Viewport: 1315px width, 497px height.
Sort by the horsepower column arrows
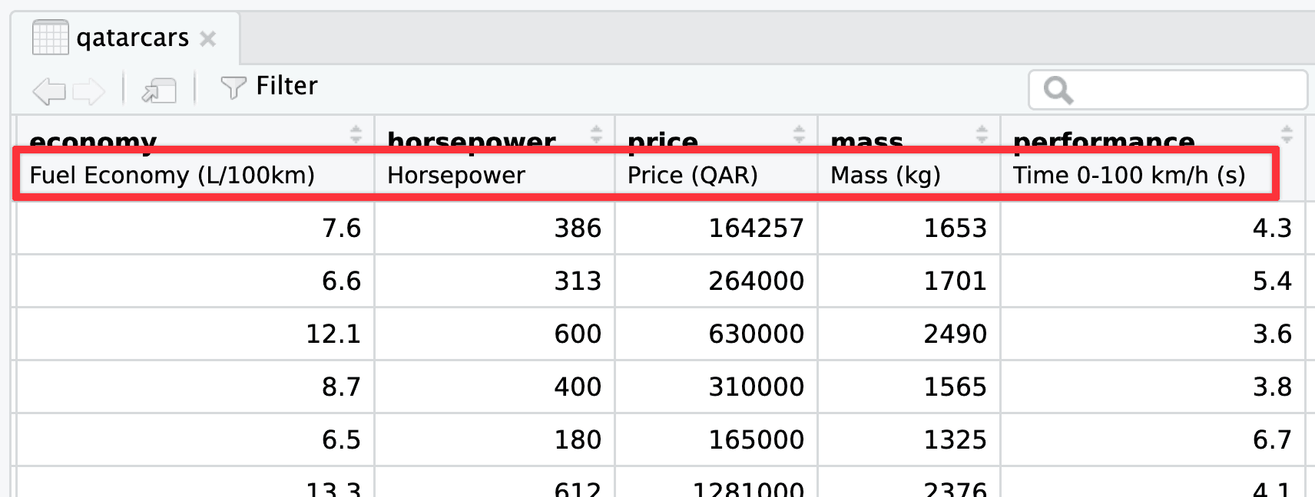tap(596, 134)
